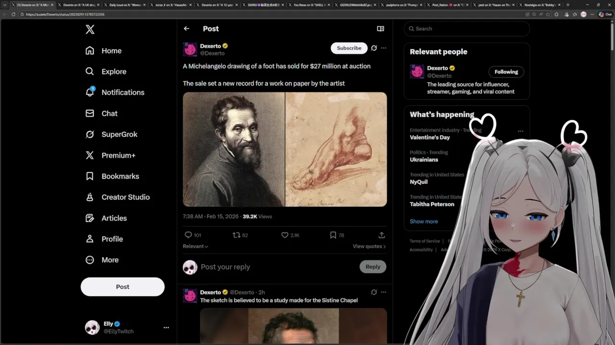Open Bookmarks in the sidebar
Viewport: 615px width, 345px height.
(x=112, y=176)
